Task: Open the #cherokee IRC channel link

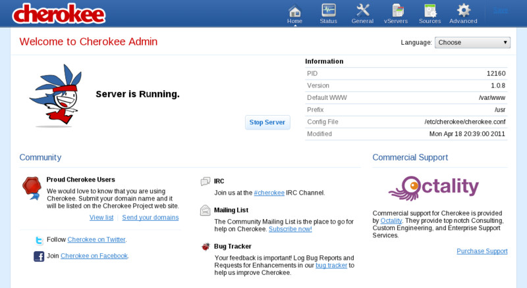Action: tap(269, 193)
